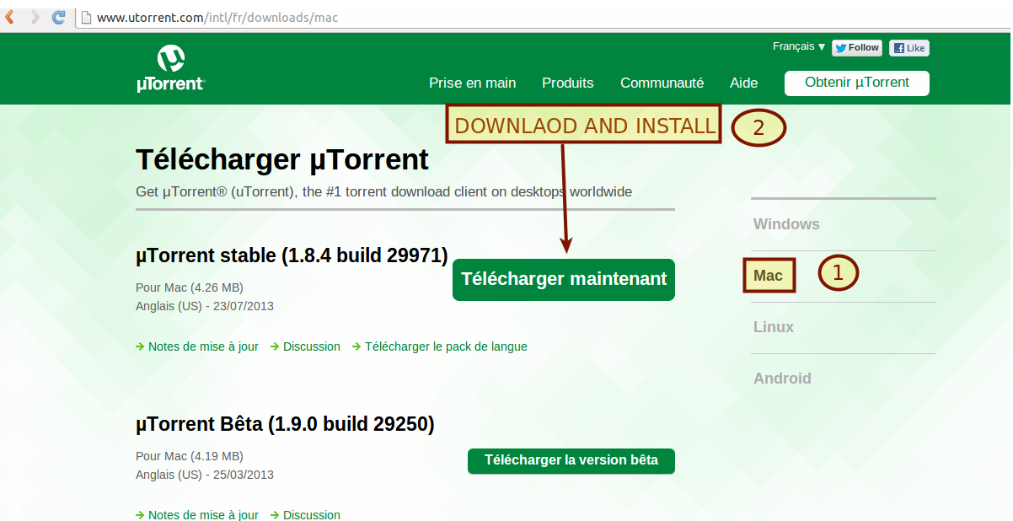Click the browser forward arrow
1013x521 pixels.
(35, 17)
